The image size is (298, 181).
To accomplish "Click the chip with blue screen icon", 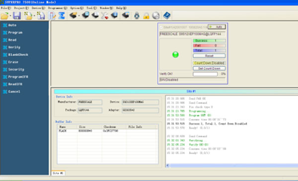I will 86,15.
